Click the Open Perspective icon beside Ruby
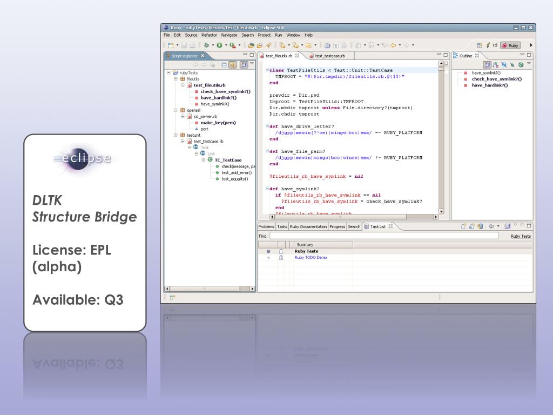Screen dimensions: 553x415 coord(480,45)
